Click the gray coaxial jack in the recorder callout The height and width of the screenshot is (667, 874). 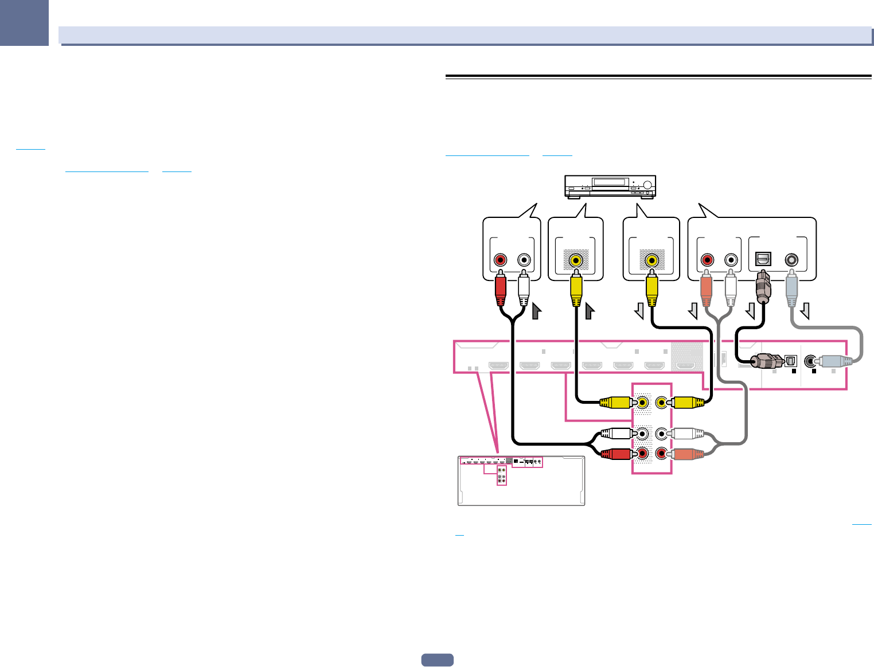(792, 260)
